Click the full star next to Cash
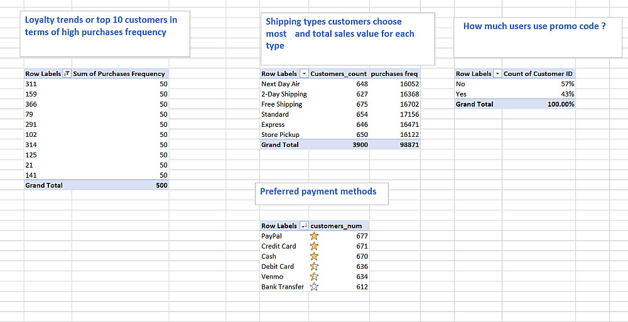Image resolution: width=628 pixels, height=322 pixels. pyautogui.click(x=314, y=256)
